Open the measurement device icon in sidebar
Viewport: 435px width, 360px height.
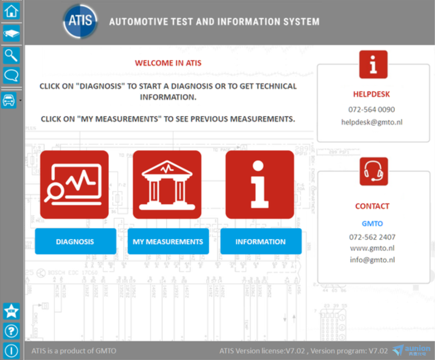coord(11,34)
